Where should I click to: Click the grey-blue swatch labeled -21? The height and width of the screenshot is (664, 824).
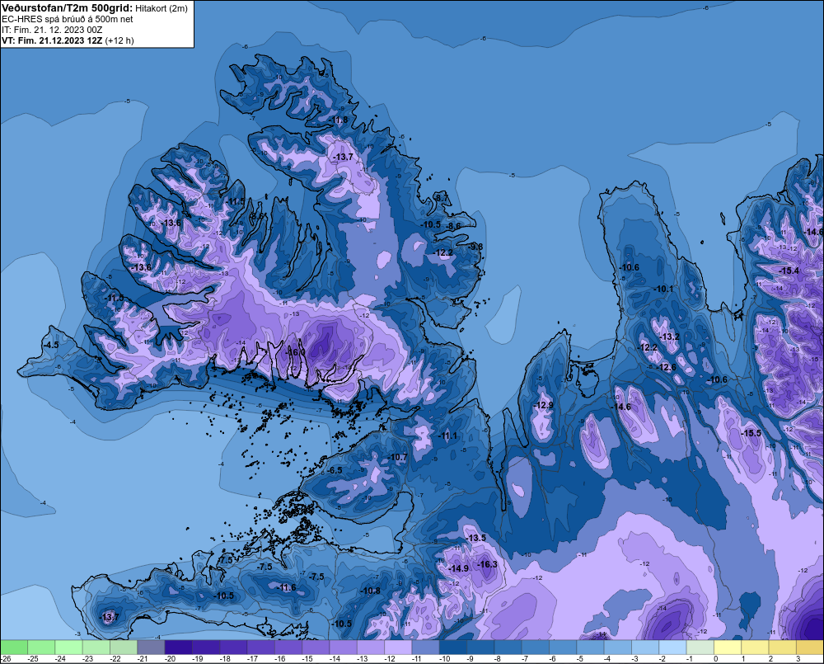click(151, 648)
